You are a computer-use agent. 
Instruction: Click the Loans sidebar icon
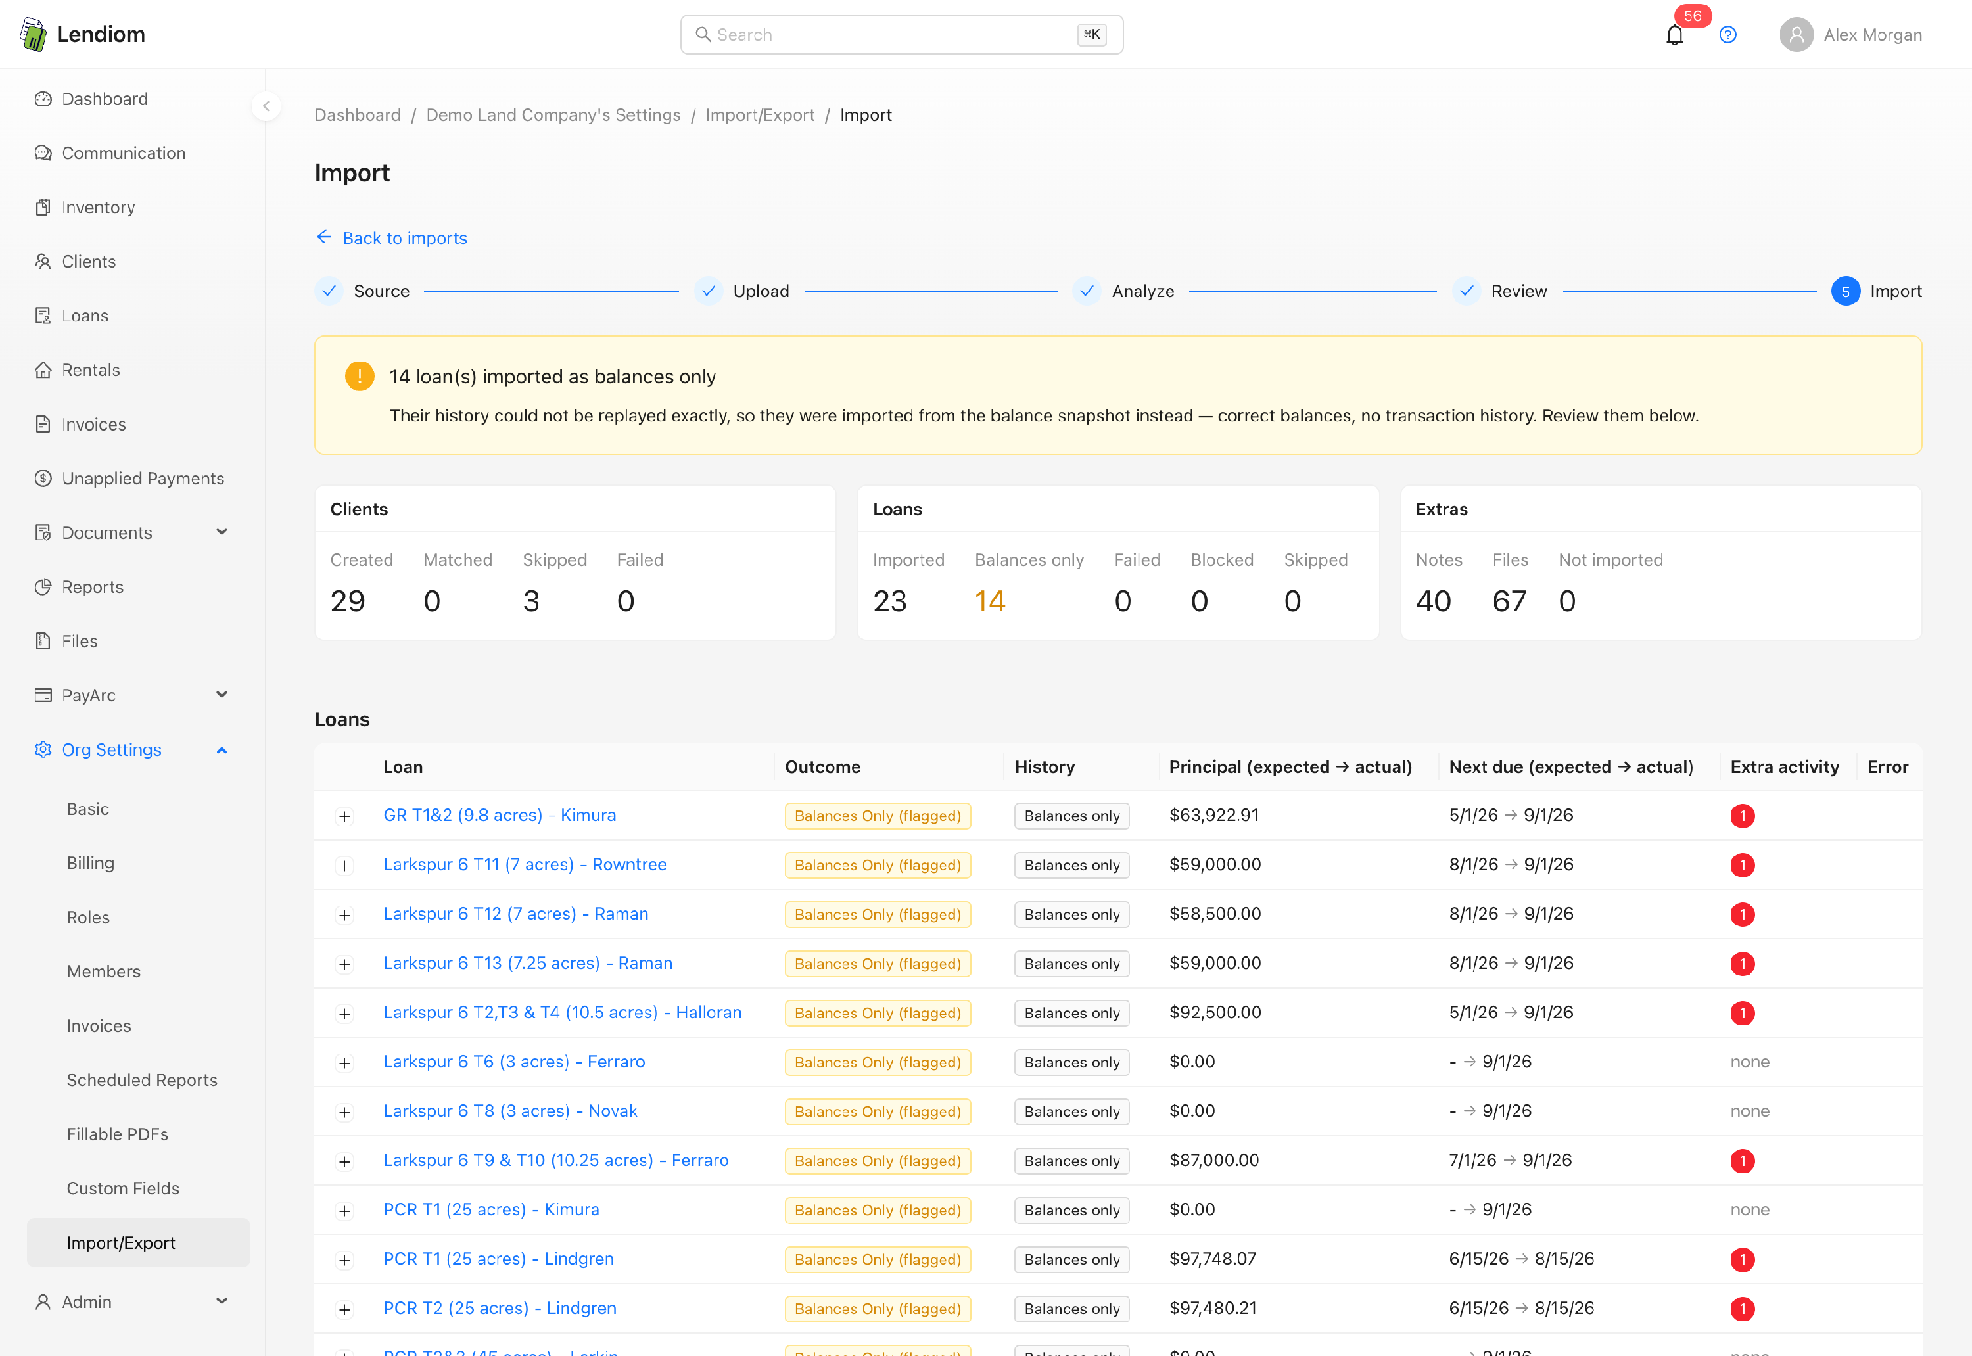43,316
